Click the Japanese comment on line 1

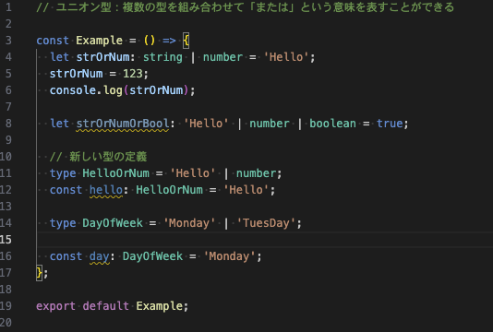[x=246, y=7]
